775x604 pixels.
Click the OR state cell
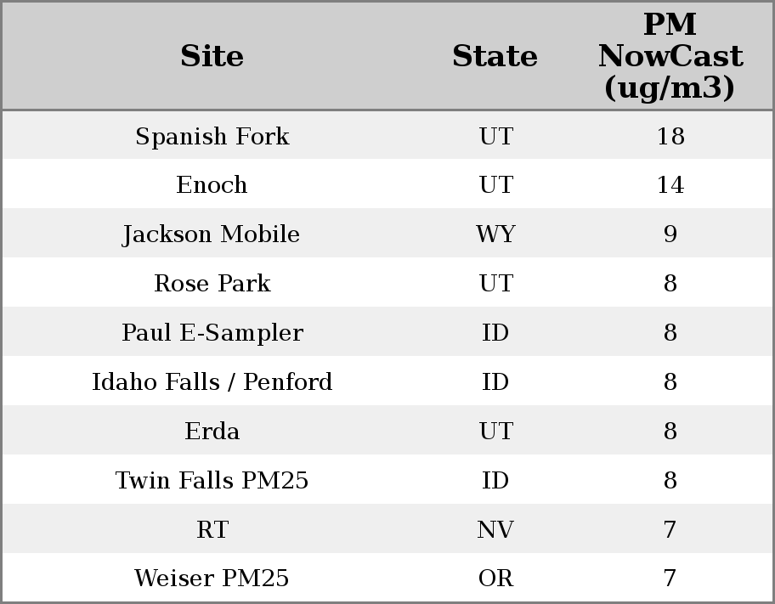495,579
